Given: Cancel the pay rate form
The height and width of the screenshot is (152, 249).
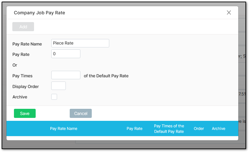Looking at the screenshot, I should (x=81, y=113).
